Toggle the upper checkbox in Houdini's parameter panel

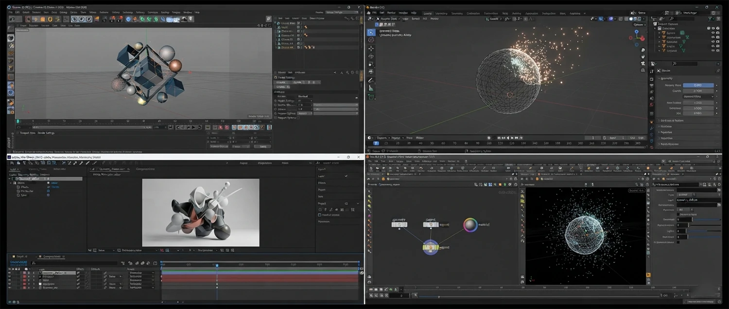click(x=678, y=214)
